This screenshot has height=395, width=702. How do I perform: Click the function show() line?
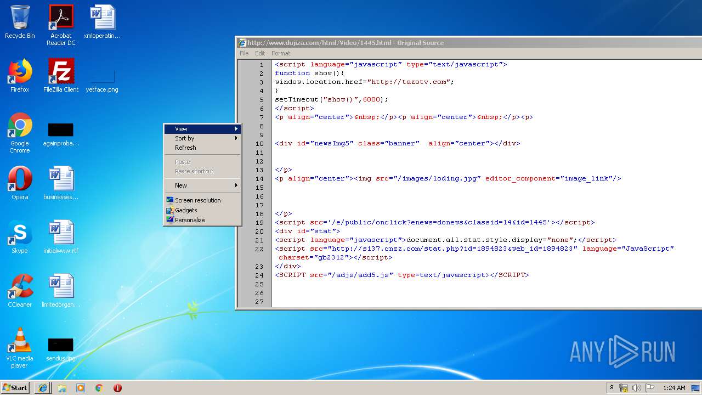tap(309, 73)
